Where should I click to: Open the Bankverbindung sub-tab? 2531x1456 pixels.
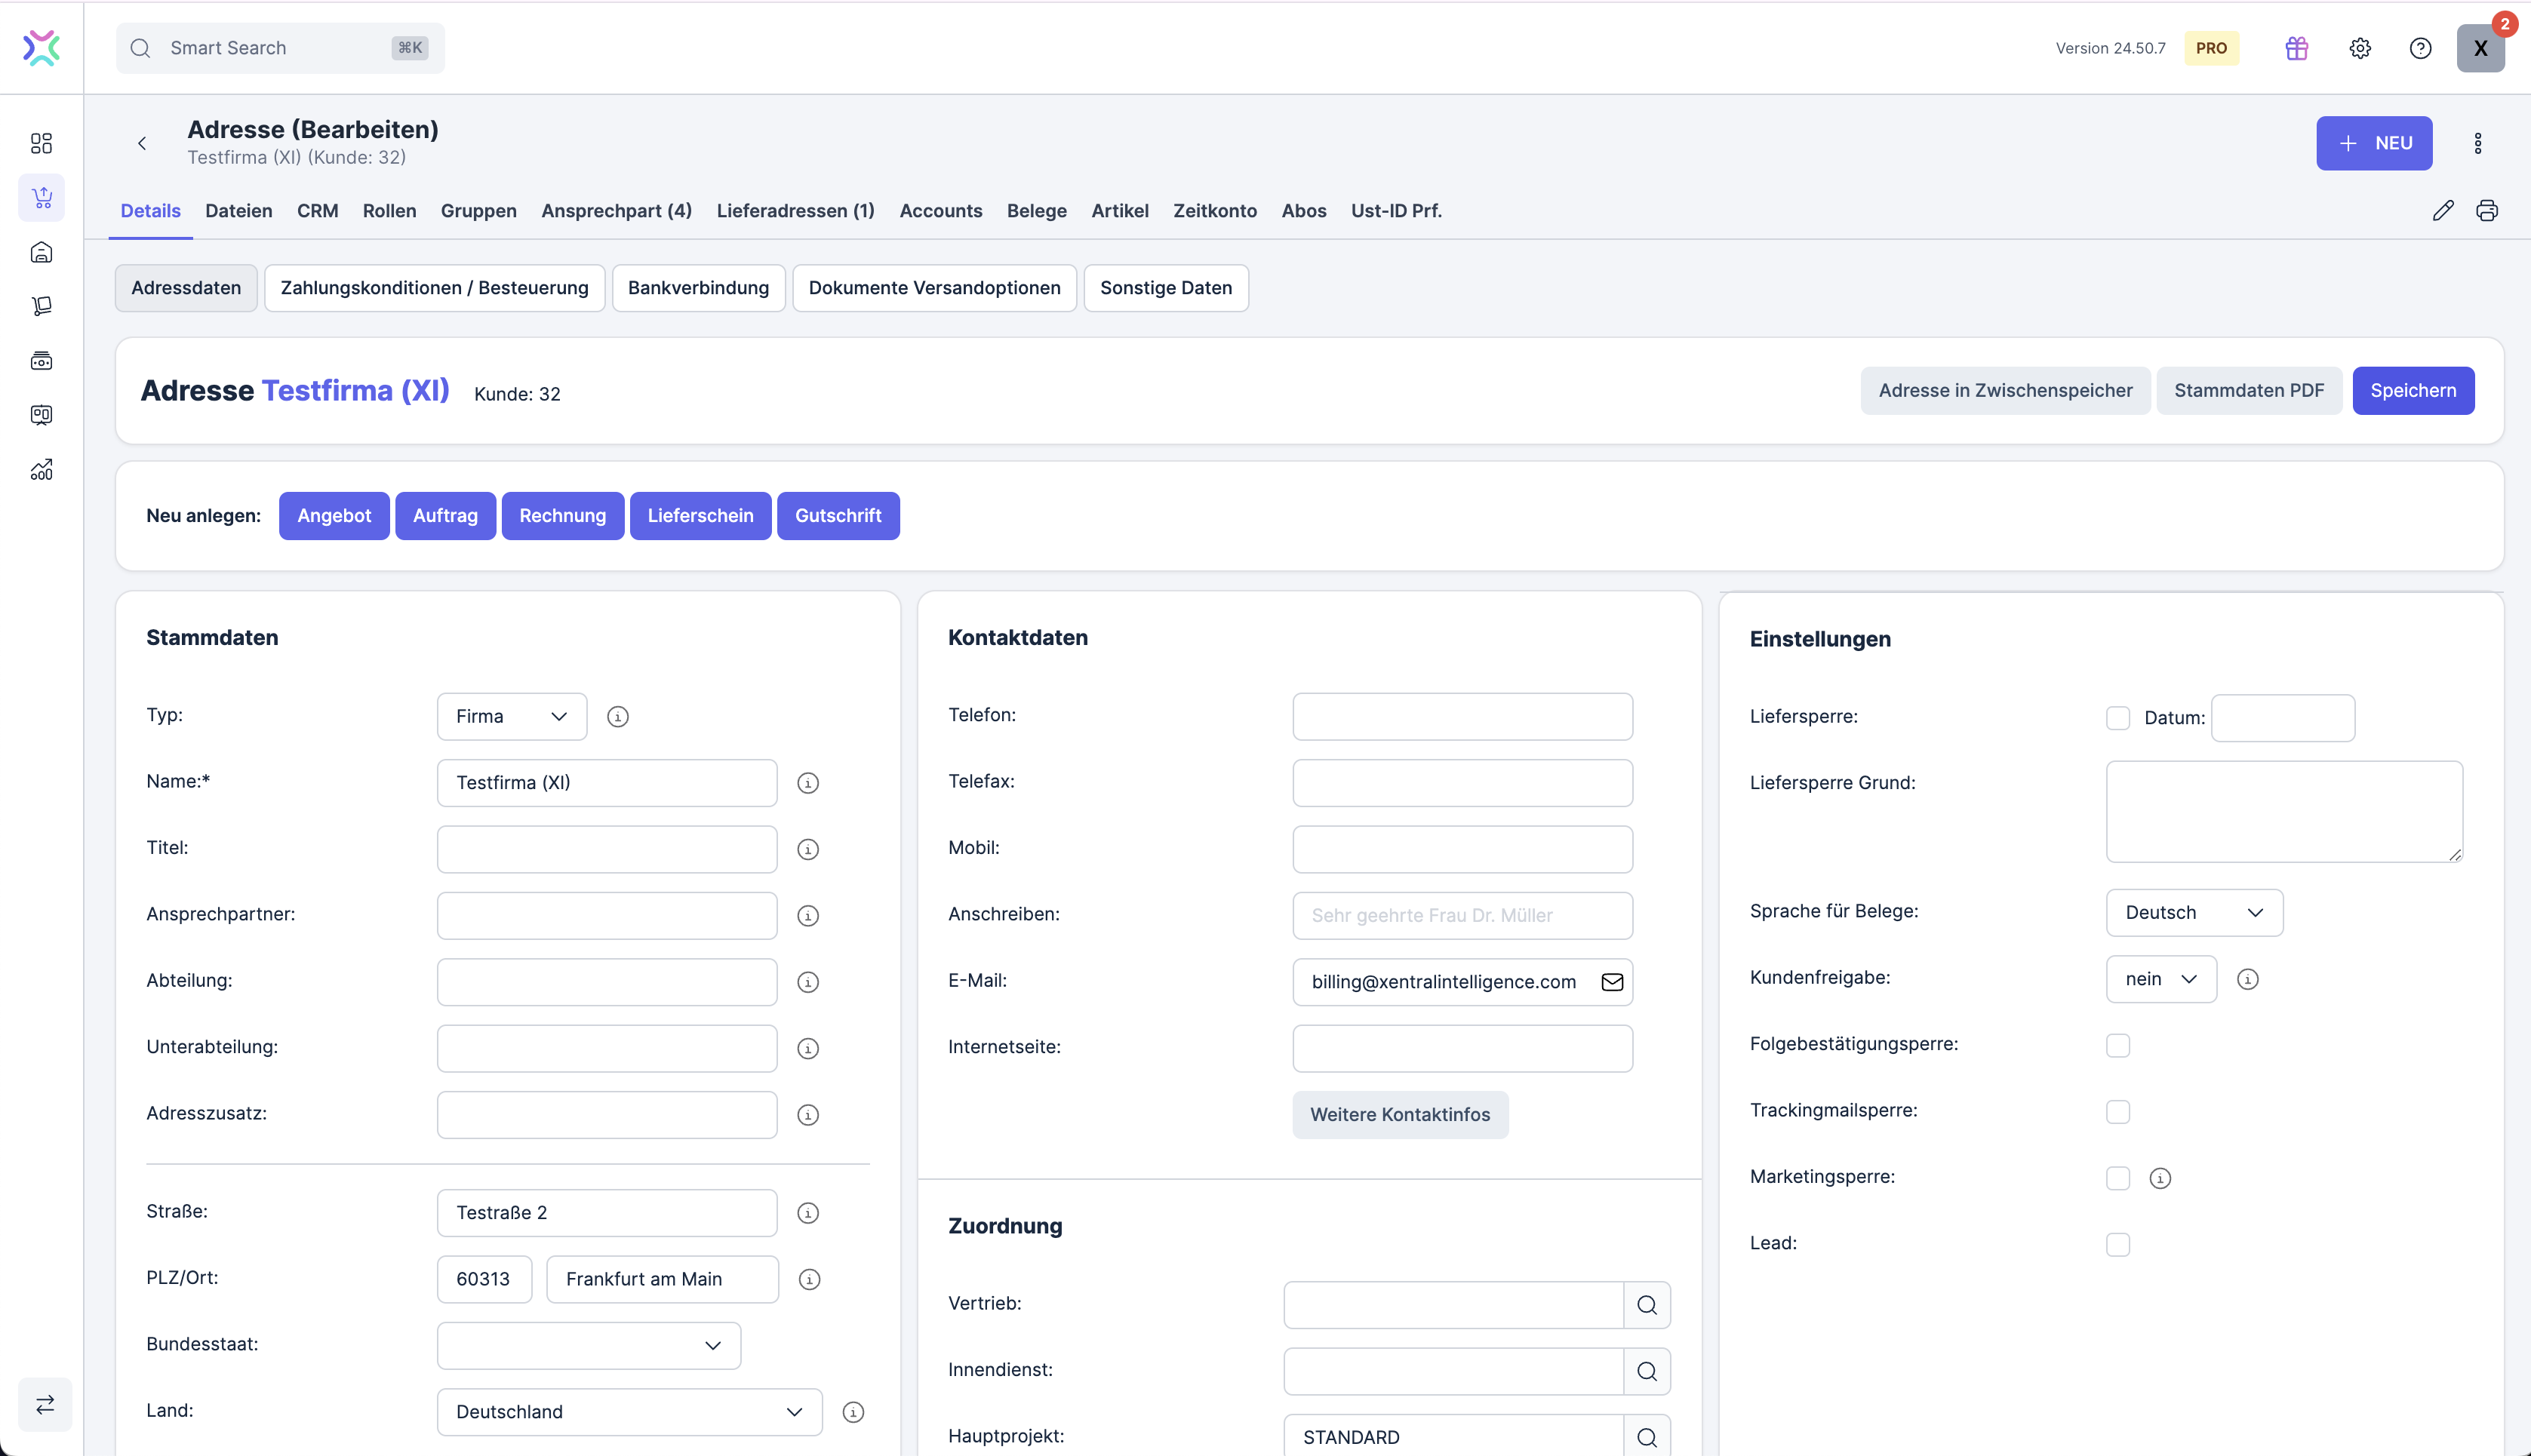(698, 288)
